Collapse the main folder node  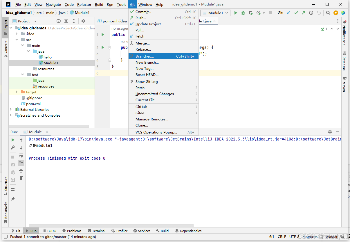23,45
